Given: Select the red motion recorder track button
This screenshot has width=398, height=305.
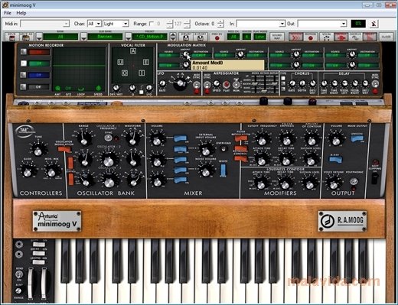Looking at the screenshot, I should pyautogui.click(x=24, y=52).
